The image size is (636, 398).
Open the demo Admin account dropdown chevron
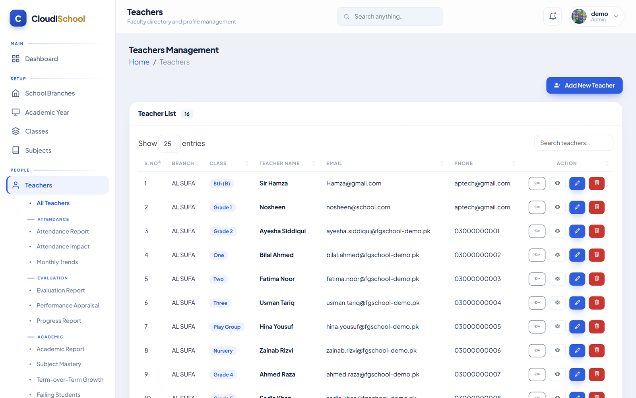coord(616,17)
